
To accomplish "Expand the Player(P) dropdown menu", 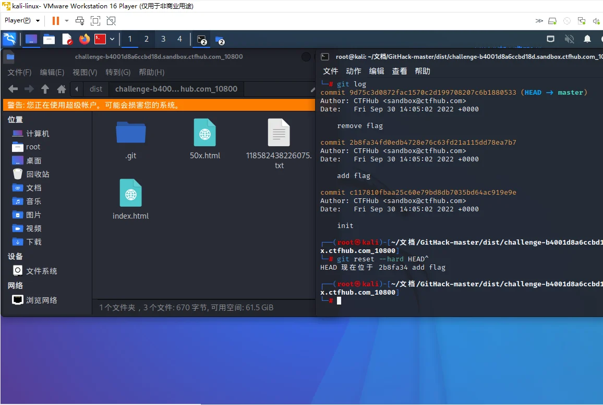I will coord(22,21).
